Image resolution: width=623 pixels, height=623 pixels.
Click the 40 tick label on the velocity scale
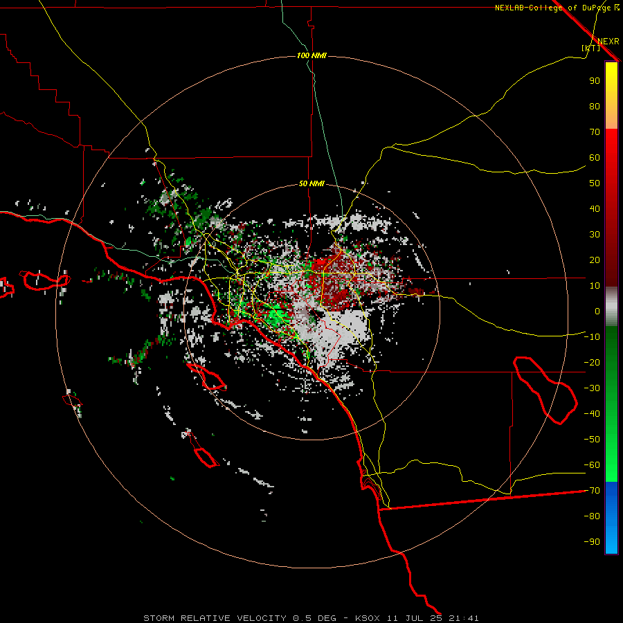(x=595, y=208)
